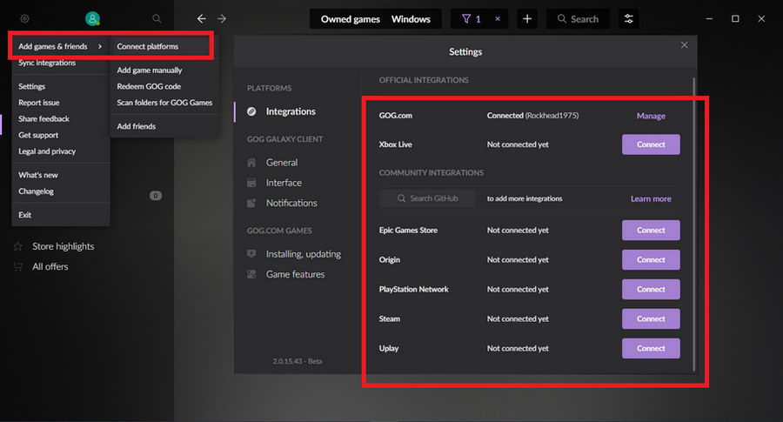783x422 pixels.
Task: View the Changelog menu entry
Action: 36,191
